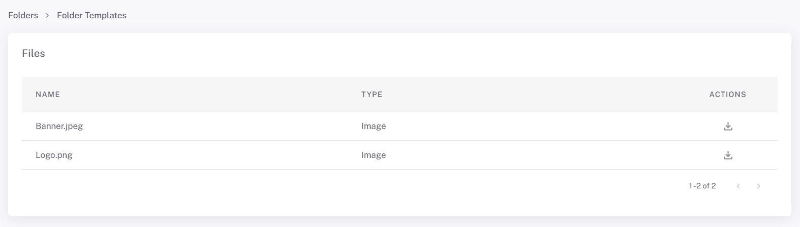Click the 1-2 of 2 pagination text
Image resolution: width=800 pixels, height=227 pixels.
click(702, 186)
